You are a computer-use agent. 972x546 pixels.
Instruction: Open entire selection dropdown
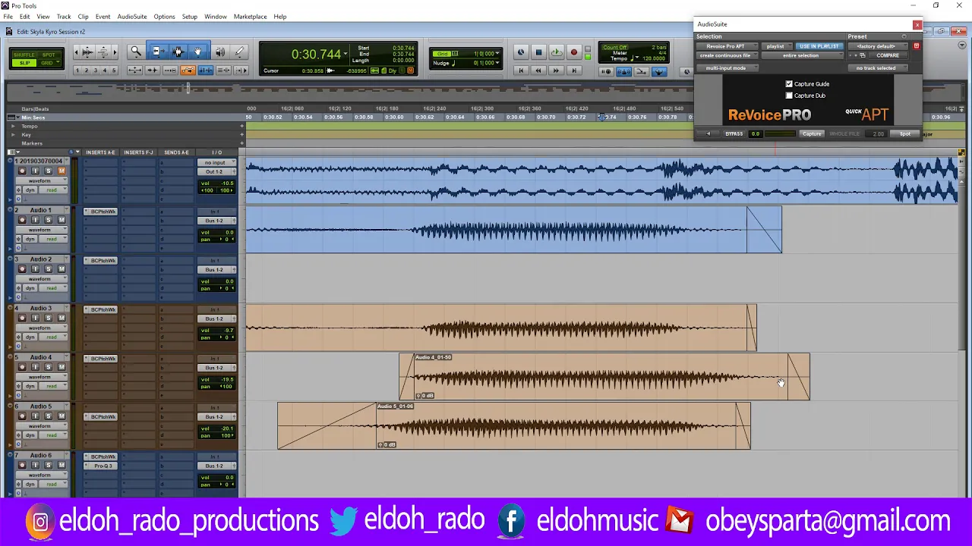click(801, 55)
